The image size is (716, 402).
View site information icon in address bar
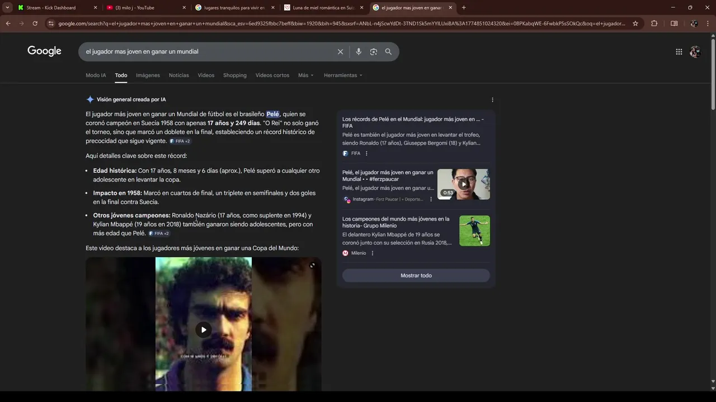(x=51, y=23)
